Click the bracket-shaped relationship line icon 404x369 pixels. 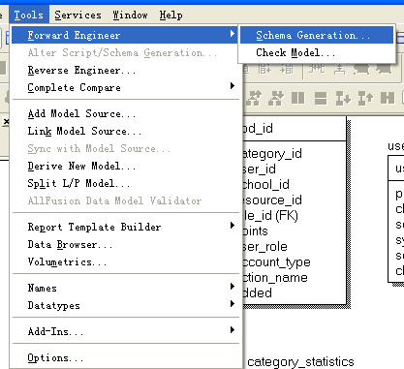317,69
